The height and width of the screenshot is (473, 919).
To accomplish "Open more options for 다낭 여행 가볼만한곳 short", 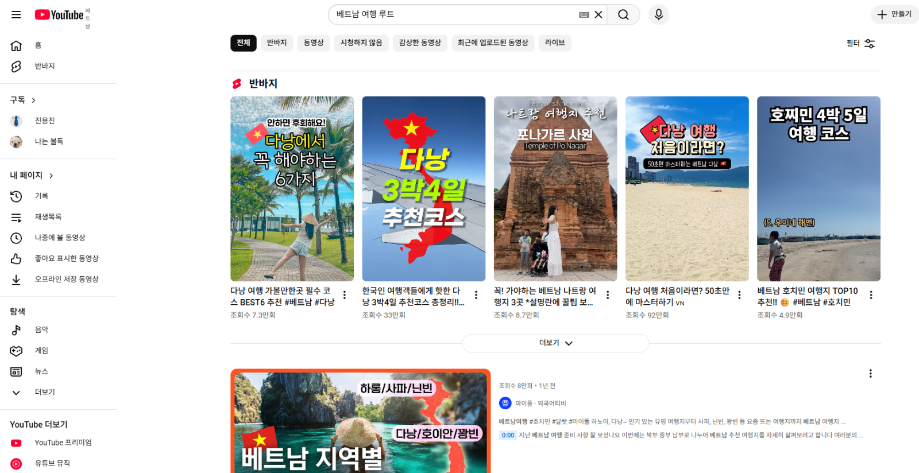I will click(345, 295).
